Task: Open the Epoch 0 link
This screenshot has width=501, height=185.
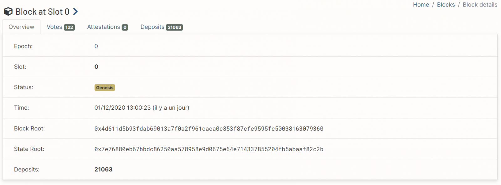Action: point(96,46)
